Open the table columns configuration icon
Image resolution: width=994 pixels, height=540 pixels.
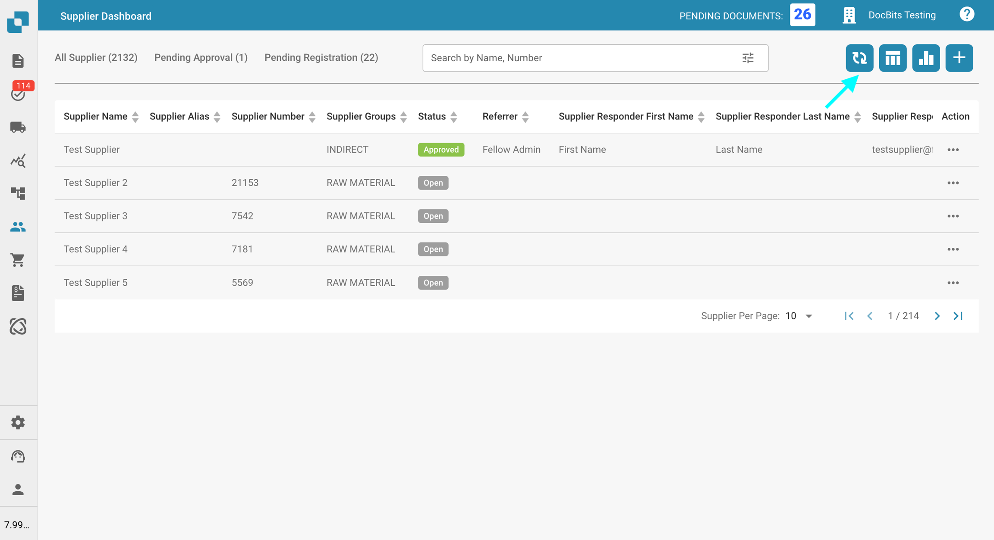coord(892,58)
